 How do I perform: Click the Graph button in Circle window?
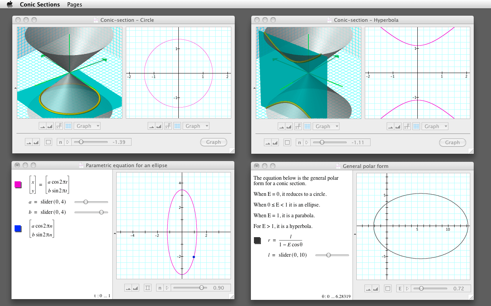[x=213, y=142]
